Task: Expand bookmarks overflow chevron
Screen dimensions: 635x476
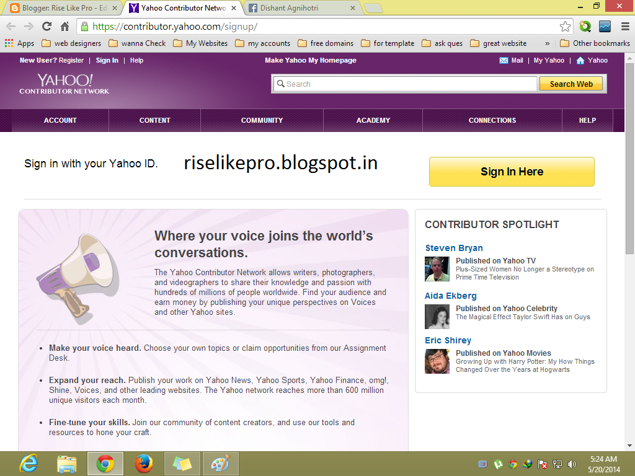Action: pyautogui.click(x=547, y=44)
